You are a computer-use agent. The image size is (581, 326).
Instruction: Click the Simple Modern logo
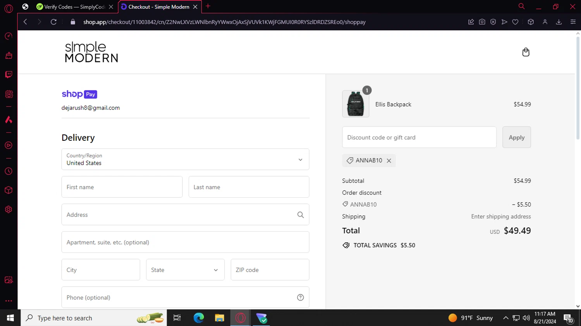91,52
